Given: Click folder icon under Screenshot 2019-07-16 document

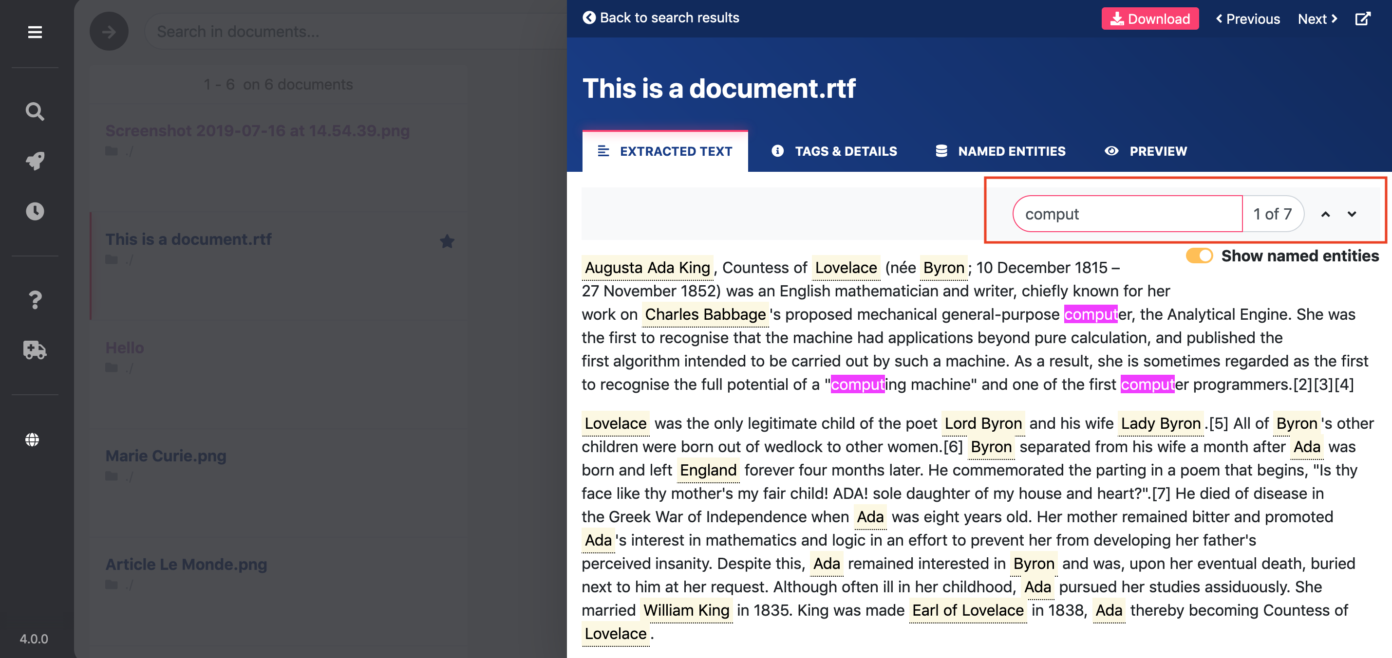Looking at the screenshot, I should click(x=112, y=151).
